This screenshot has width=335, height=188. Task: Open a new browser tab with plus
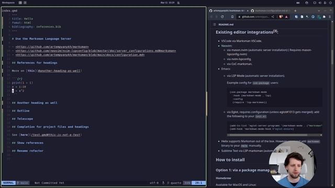(295, 10)
